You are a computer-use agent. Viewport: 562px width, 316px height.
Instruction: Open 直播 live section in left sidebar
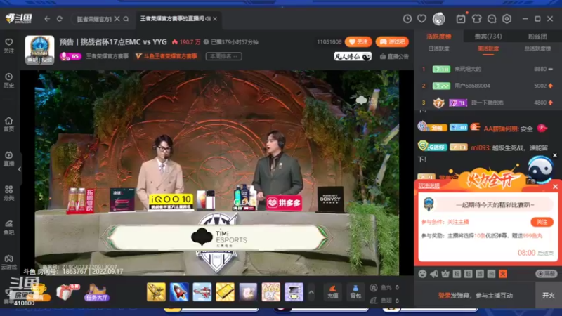point(9,159)
